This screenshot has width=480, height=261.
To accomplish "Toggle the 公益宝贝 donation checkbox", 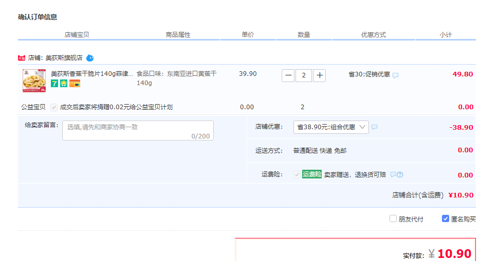I will [54, 107].
